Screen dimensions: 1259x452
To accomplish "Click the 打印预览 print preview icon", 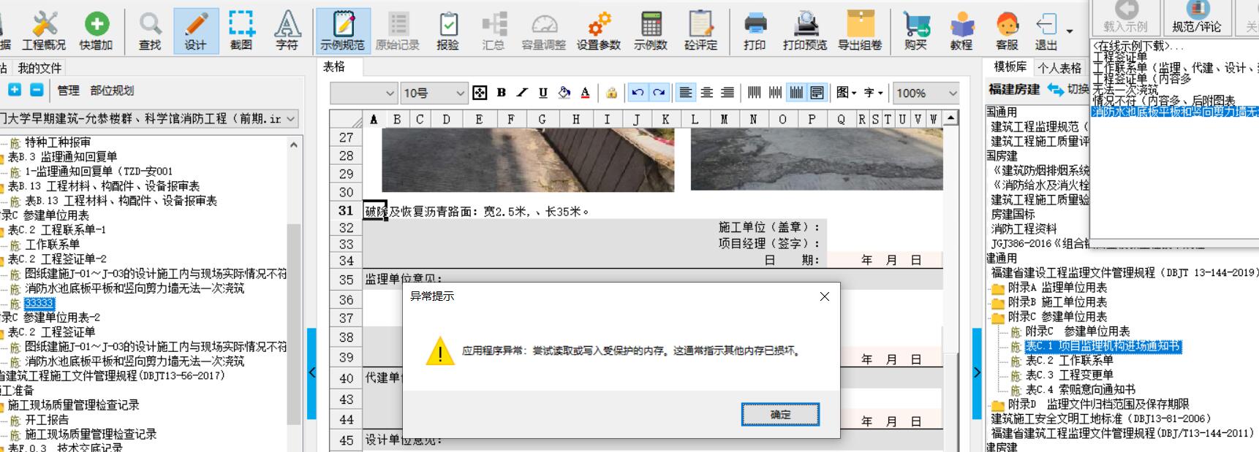I will (x=805, y=31).
